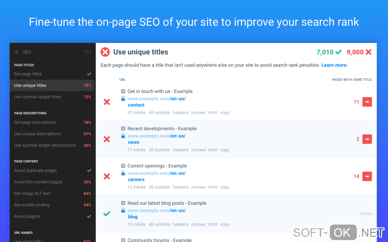This screenshot has width=388, height=242.
Task: Click the Recent developments - Example title
Action: click(162, 129)
